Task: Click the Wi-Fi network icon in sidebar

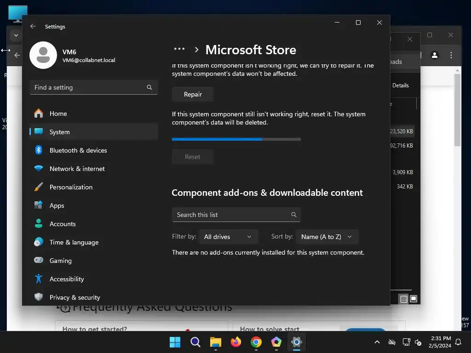Action: tap(39, 168)
